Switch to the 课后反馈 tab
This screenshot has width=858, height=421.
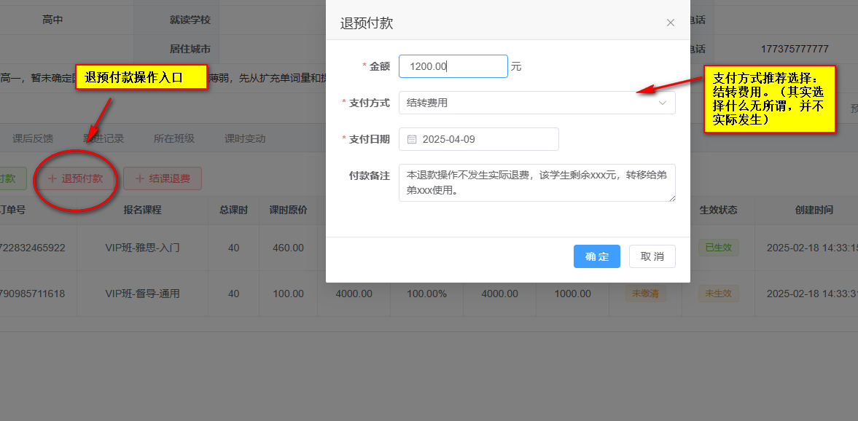click(33, 138)
